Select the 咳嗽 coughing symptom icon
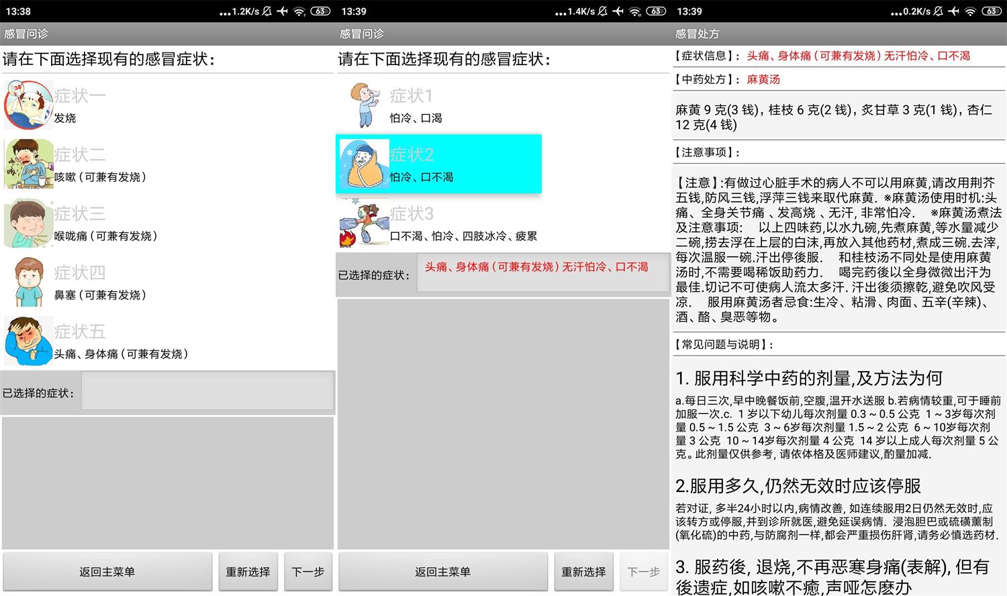The image size is (1007, 596). [x=28, y=164]
